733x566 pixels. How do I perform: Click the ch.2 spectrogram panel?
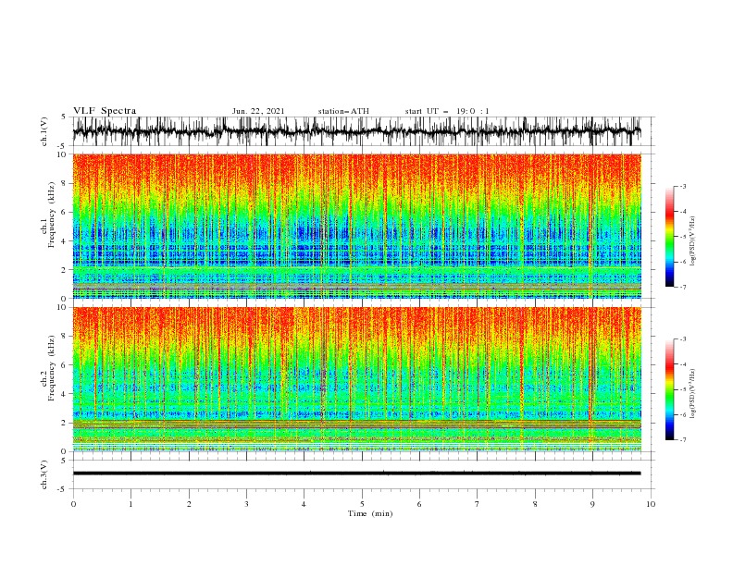[357, 379]
